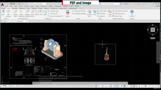Open the AutoCAD application menu logo
Viewport: 161px width, 90px height.
(3, 4)
